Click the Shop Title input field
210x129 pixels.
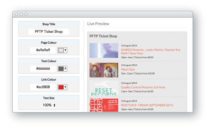point(49,32)
